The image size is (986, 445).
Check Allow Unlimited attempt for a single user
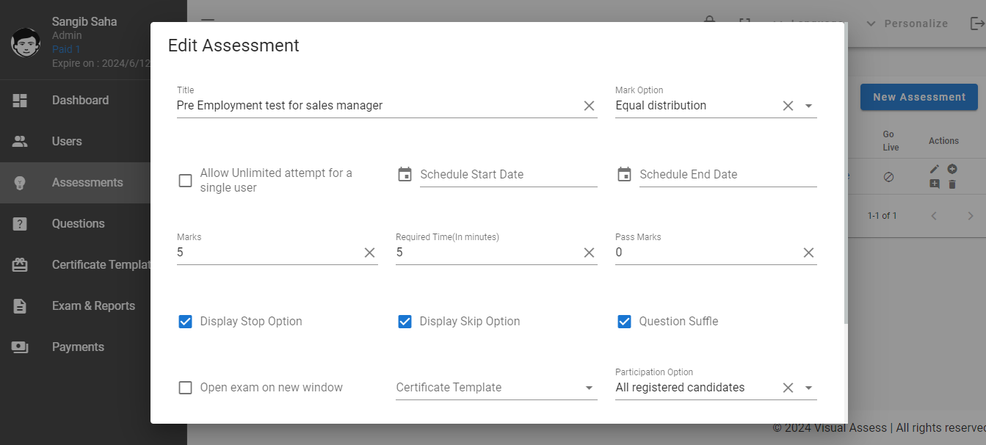pos(185,180)
